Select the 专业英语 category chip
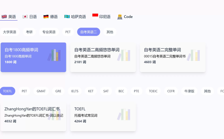 tap(49, 32)
